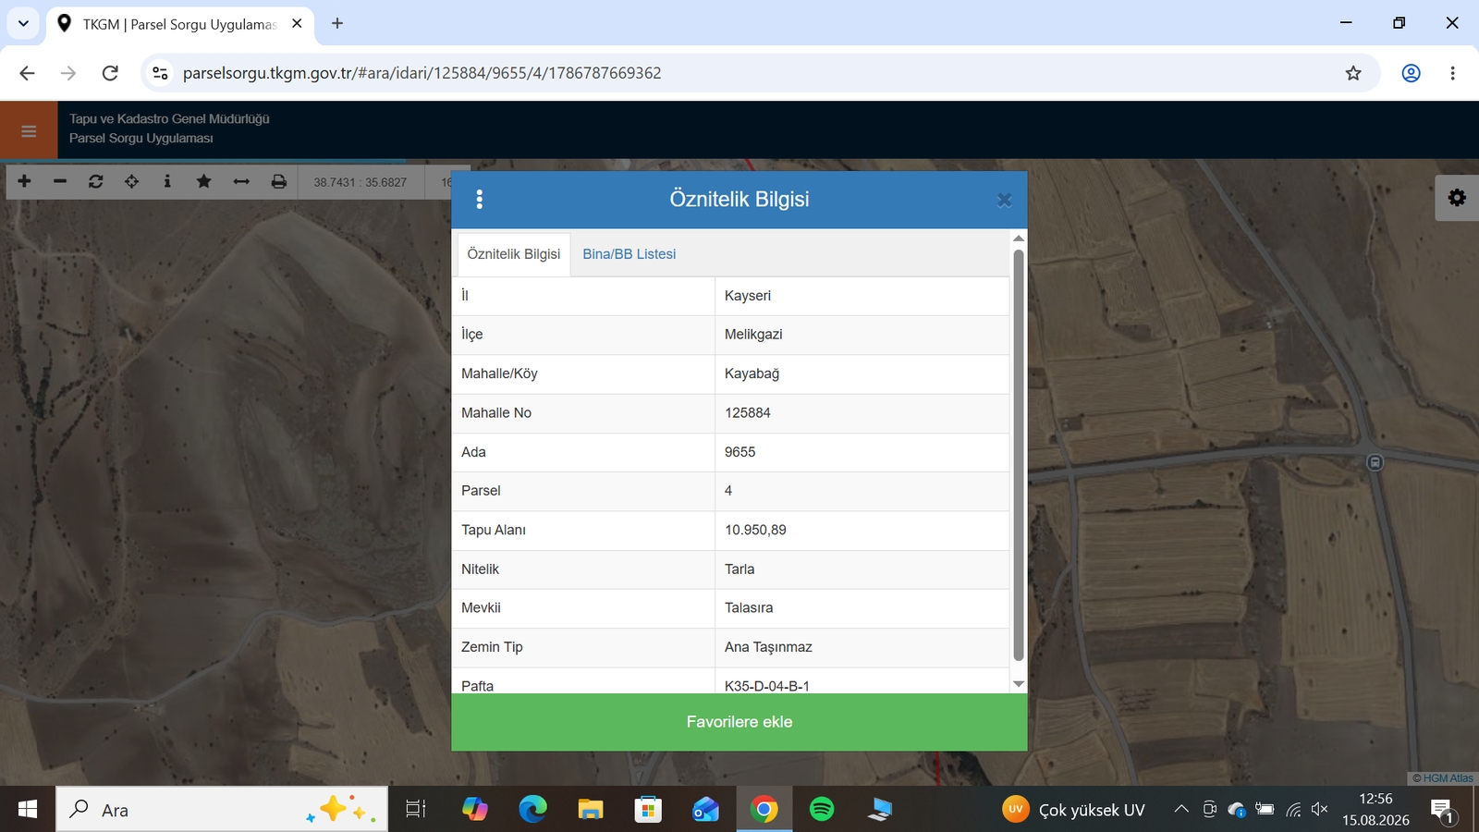Select the Öznitelik Bilgisi tab
Image resolution: width=1479 pixels, height=832 pixels.
click(x=514, y=254)
